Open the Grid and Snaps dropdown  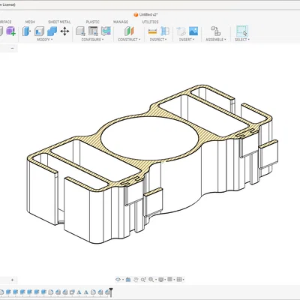click(x=171, y=280)
